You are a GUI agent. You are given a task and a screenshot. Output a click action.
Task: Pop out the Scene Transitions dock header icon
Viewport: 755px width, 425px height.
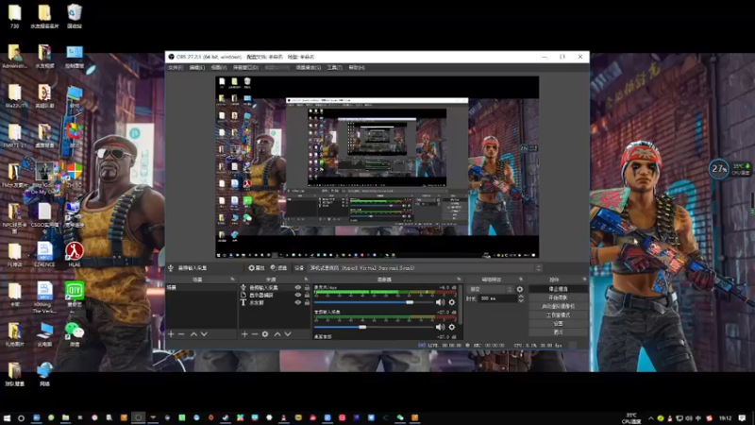521,280
